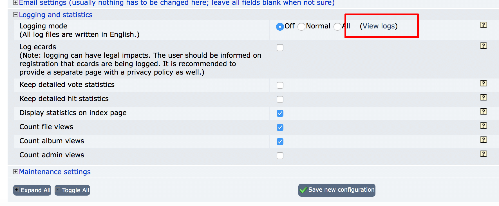Enable the Log ecards checkbox
The width and height of the screenshot is (499, 206).
tap(280, 48)
